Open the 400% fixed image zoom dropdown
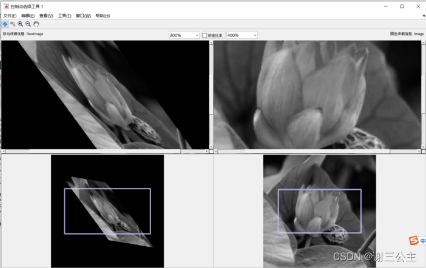 click(x=242, y=35)
